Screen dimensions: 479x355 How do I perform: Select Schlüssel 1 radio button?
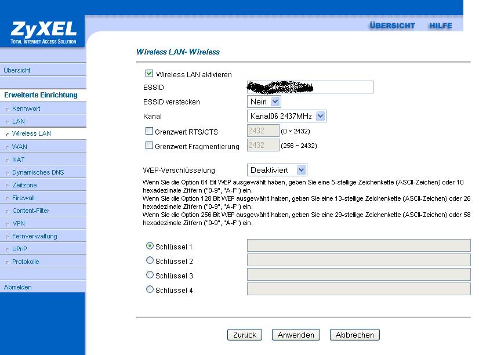(x=150, y=246)
